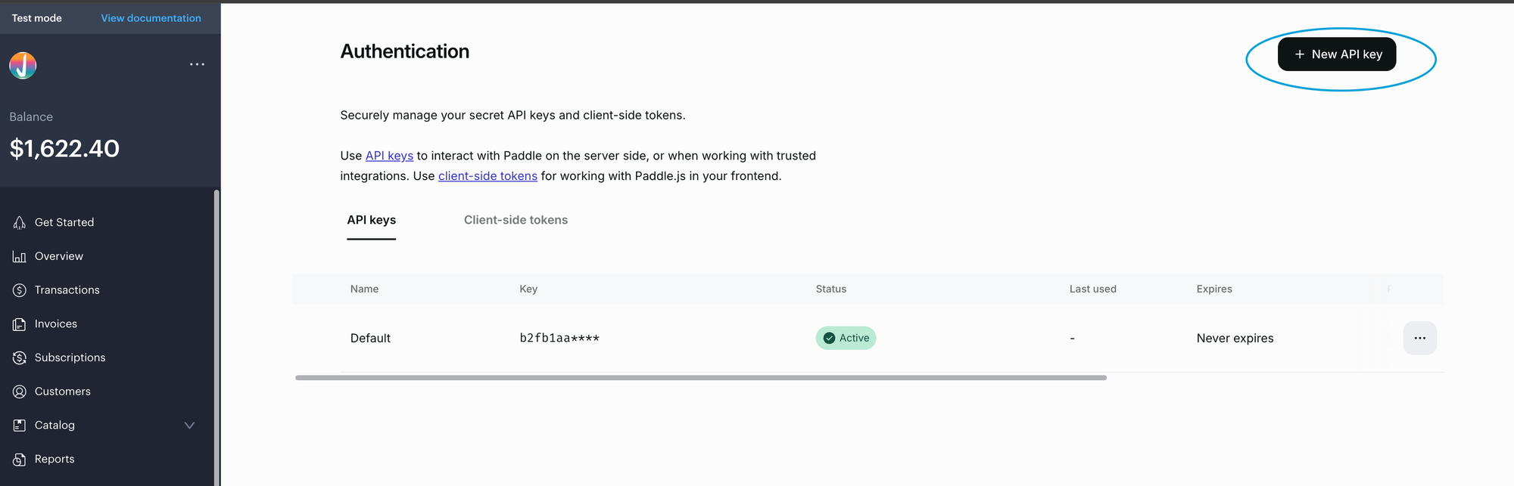1514x486 pixels.
Task: Click the Invoices document icon
Action: [x=20, y=324]
